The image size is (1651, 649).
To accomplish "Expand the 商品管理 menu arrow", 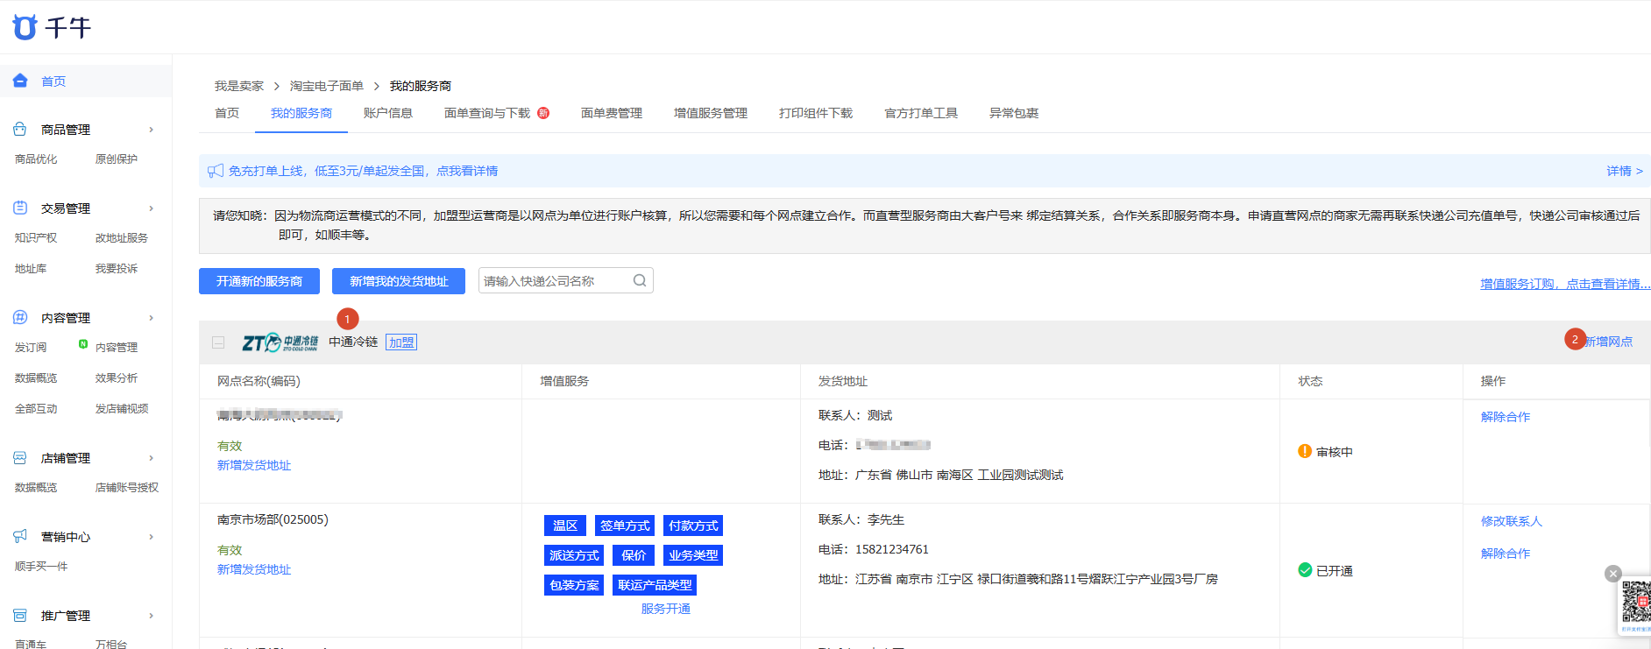I will pos(152,130).
